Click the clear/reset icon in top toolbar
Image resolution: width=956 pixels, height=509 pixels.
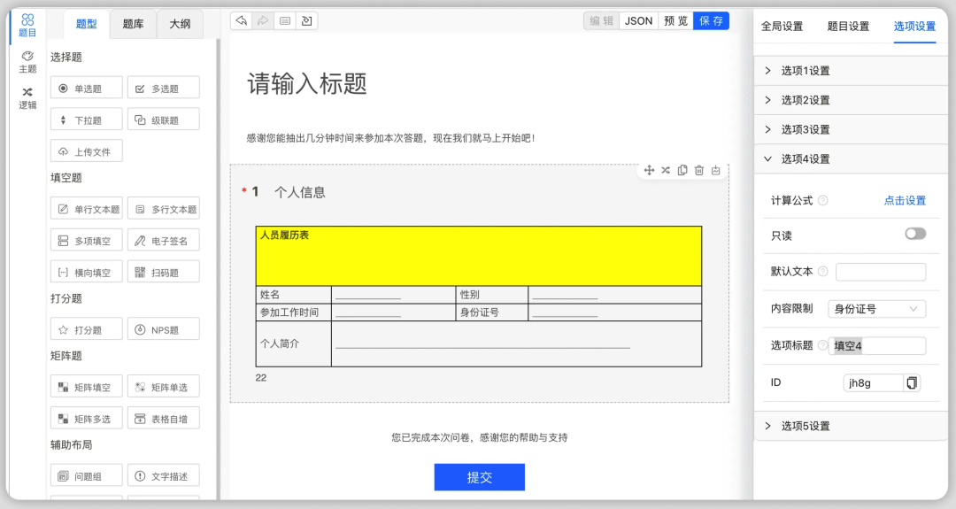pyautogui.click(x=306, y=20)
